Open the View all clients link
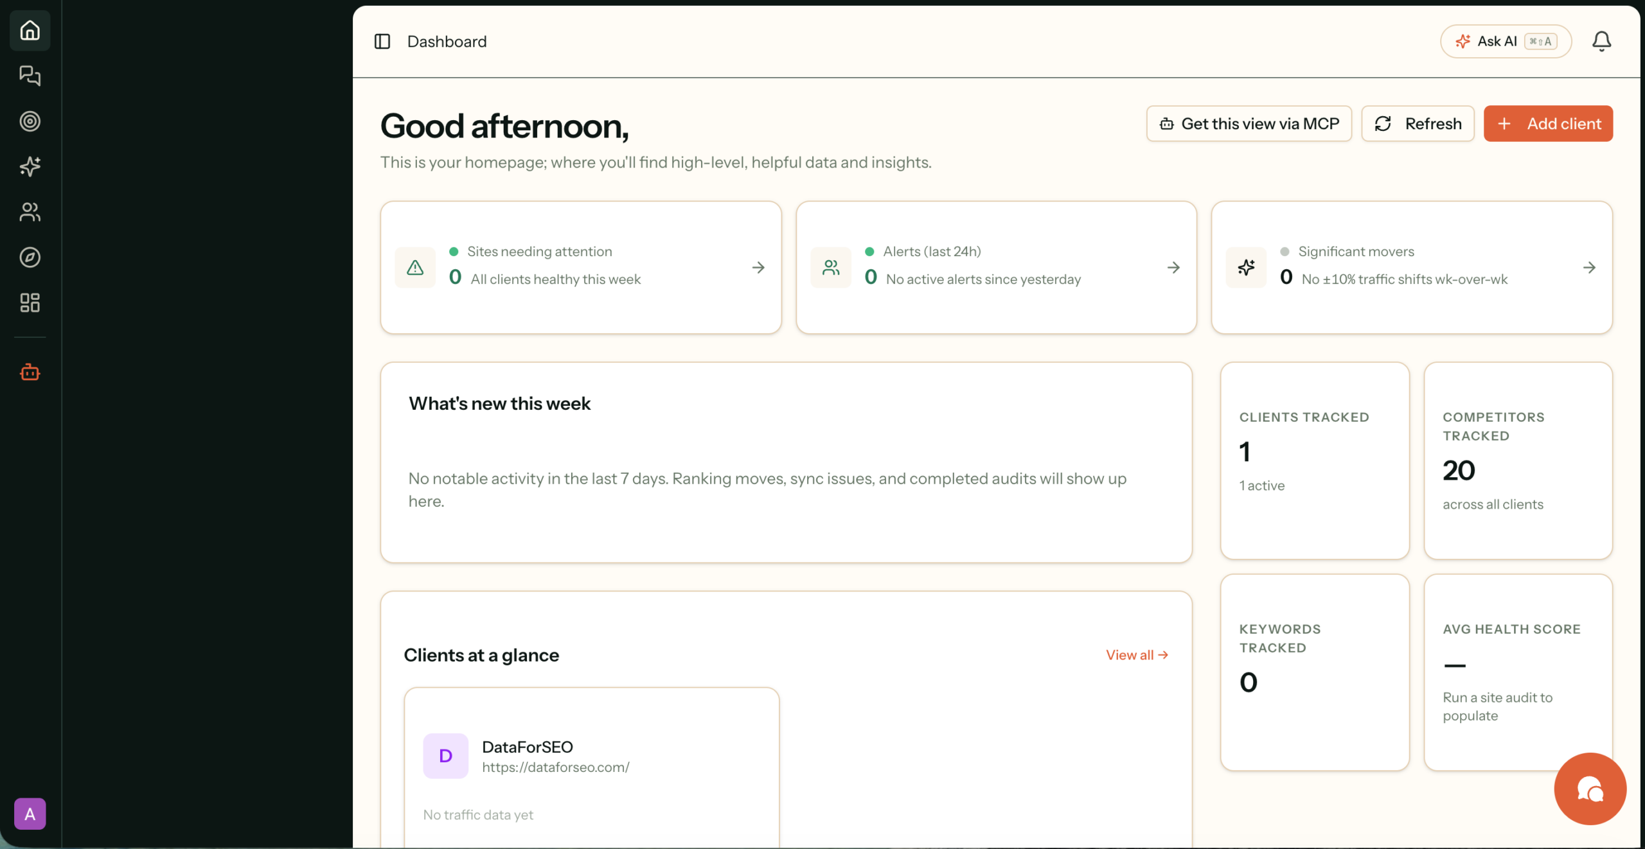Viewport: 1645px width, 849px height. pyautogui.click(x=1137, y=655)
